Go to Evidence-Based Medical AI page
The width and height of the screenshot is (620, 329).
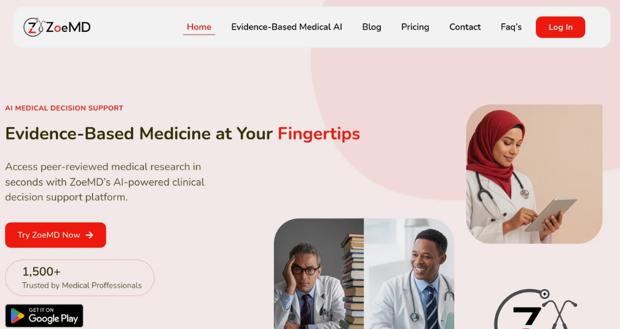pyautogui.click(x=287, y=27)
